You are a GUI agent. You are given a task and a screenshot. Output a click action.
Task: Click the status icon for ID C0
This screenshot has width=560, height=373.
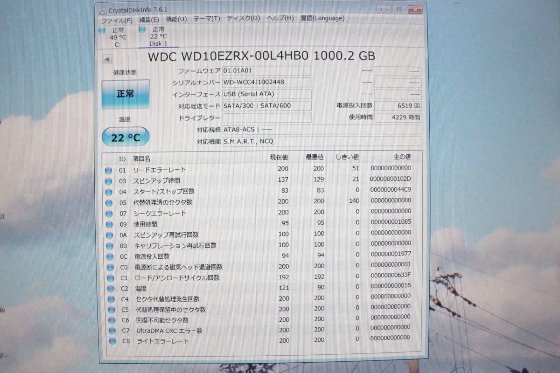tap(110, 268)
